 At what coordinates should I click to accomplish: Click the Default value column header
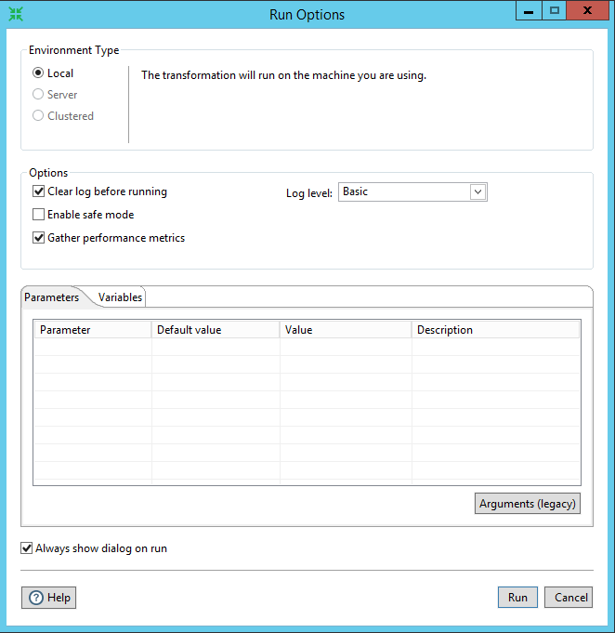point(216,330)
